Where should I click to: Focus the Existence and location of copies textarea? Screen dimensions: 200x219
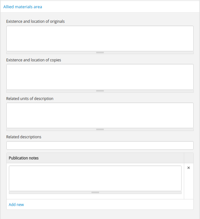click(x=100, y=77)
